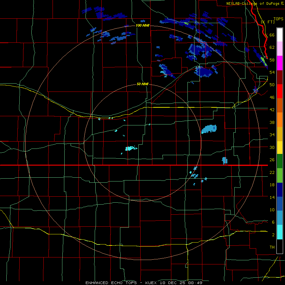Click the legend value 62
Viewport: 285px width, 285px height.
[x=272, y=47]
